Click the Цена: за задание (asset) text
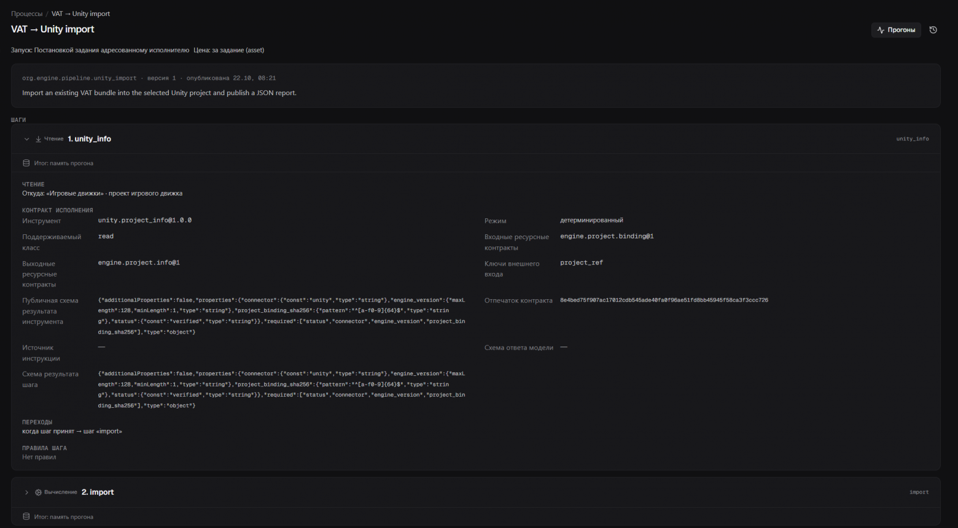The height and width of the screenshot is (528, 958). (229, 50)
